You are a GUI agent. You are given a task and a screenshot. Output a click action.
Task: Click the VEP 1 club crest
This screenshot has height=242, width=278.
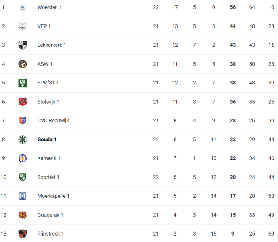tap(23, 26)
